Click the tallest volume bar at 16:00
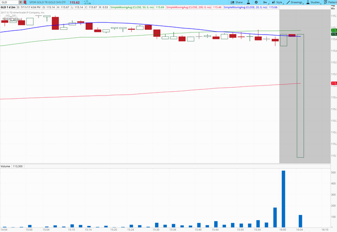Viewport: 337px width, 232px height. pyautogui.click(x=283, y=199)
